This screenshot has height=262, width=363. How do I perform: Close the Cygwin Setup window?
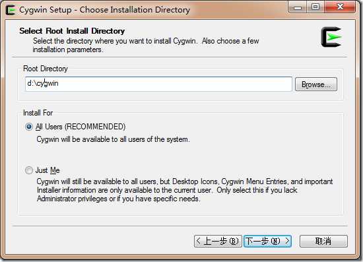click(340, 7)
